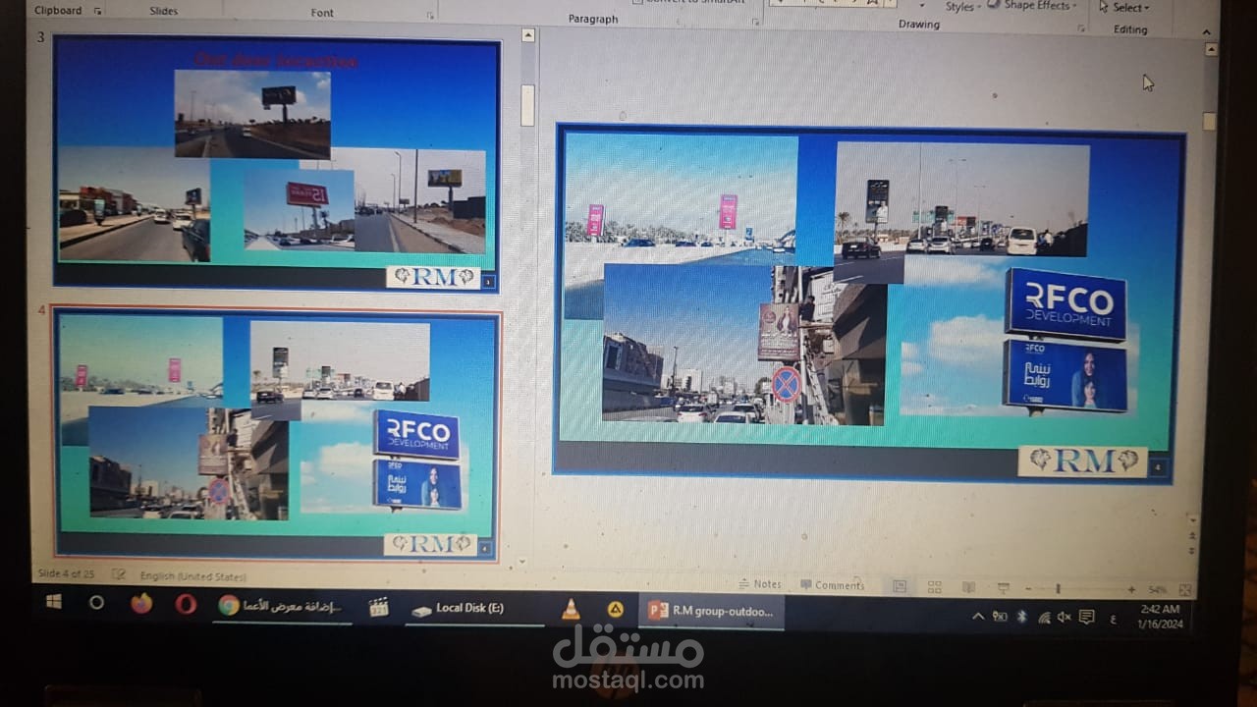Open Media Player Classic from taskbar
Image resolution: width=1257 pixels, height=707 pixels.
[378, 608]
